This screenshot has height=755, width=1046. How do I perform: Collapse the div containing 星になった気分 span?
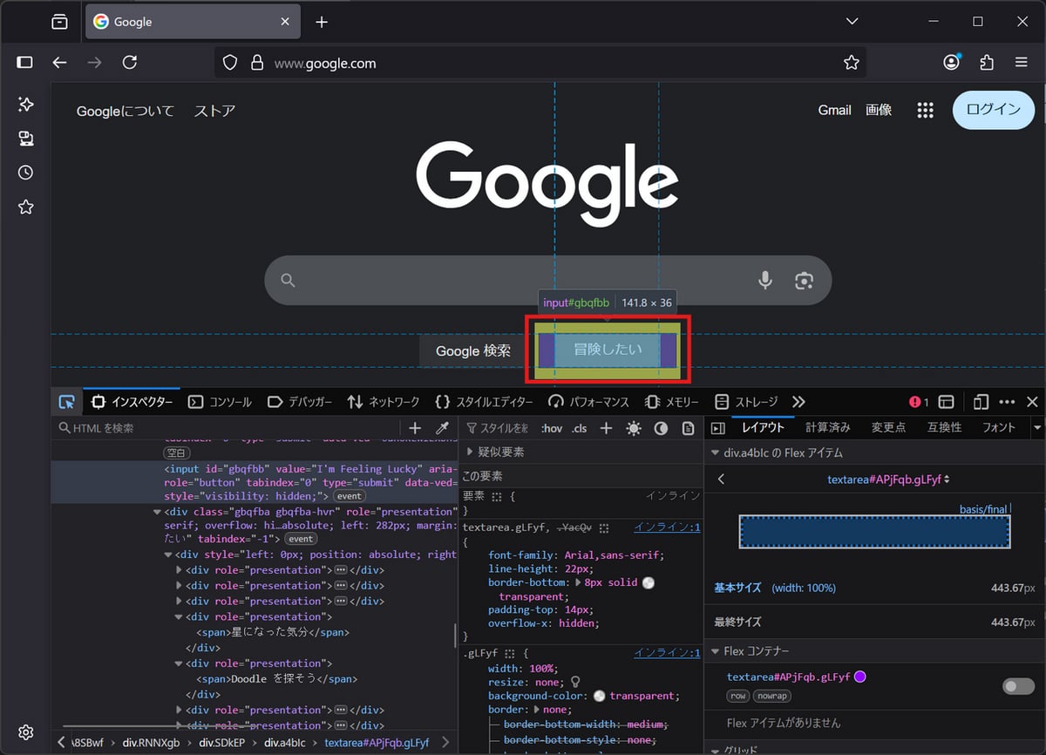click(180, 616)
